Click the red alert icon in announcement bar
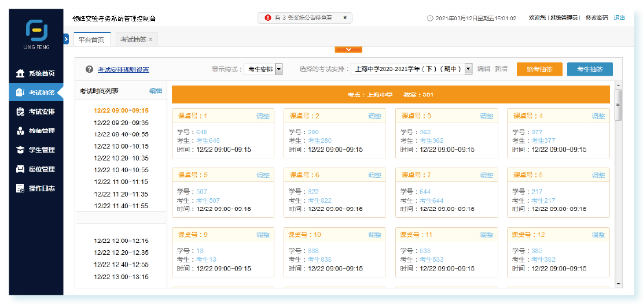This screenshot has height=304, width=643. (268, 18)
